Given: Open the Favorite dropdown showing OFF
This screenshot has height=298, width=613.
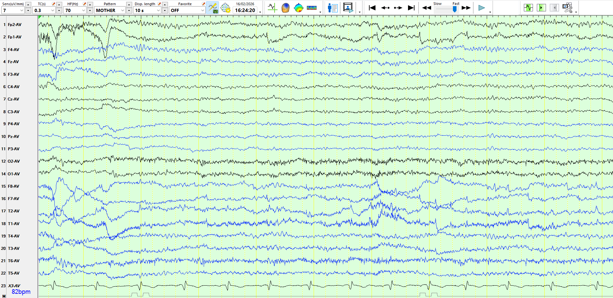Looking at the screenshot, I should [187, 10].
